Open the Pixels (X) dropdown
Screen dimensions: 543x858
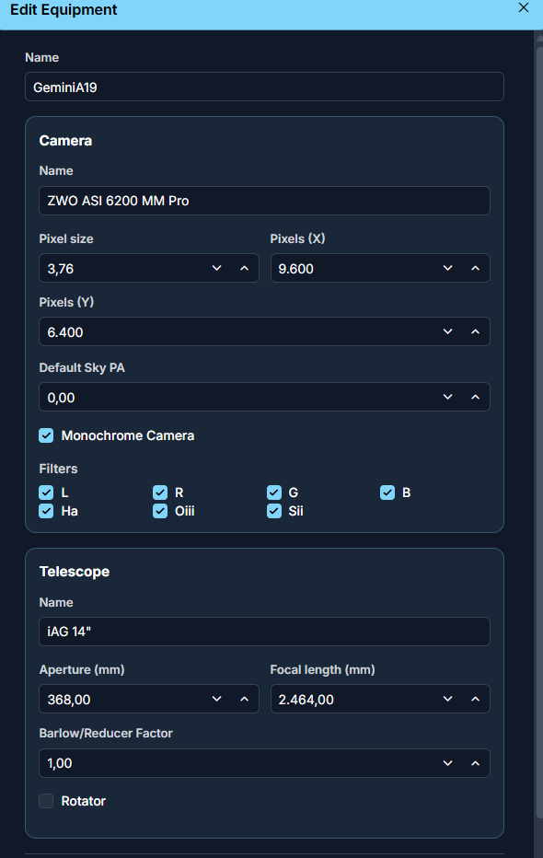[x=448, y=268]
